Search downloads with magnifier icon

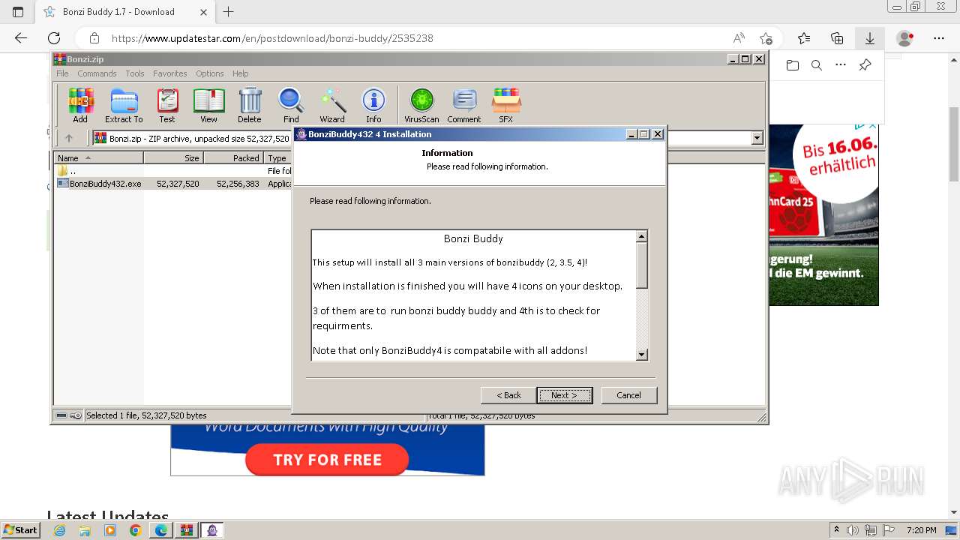817,65
